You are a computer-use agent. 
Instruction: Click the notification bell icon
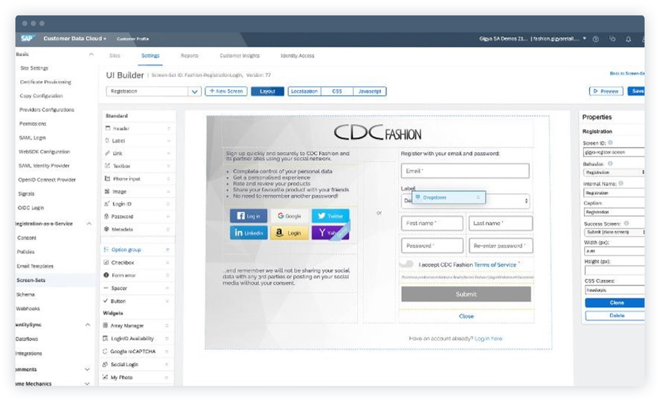[629, 39]
